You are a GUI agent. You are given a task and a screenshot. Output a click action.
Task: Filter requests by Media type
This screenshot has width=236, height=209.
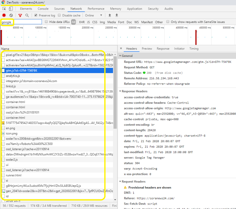[112, 22]
